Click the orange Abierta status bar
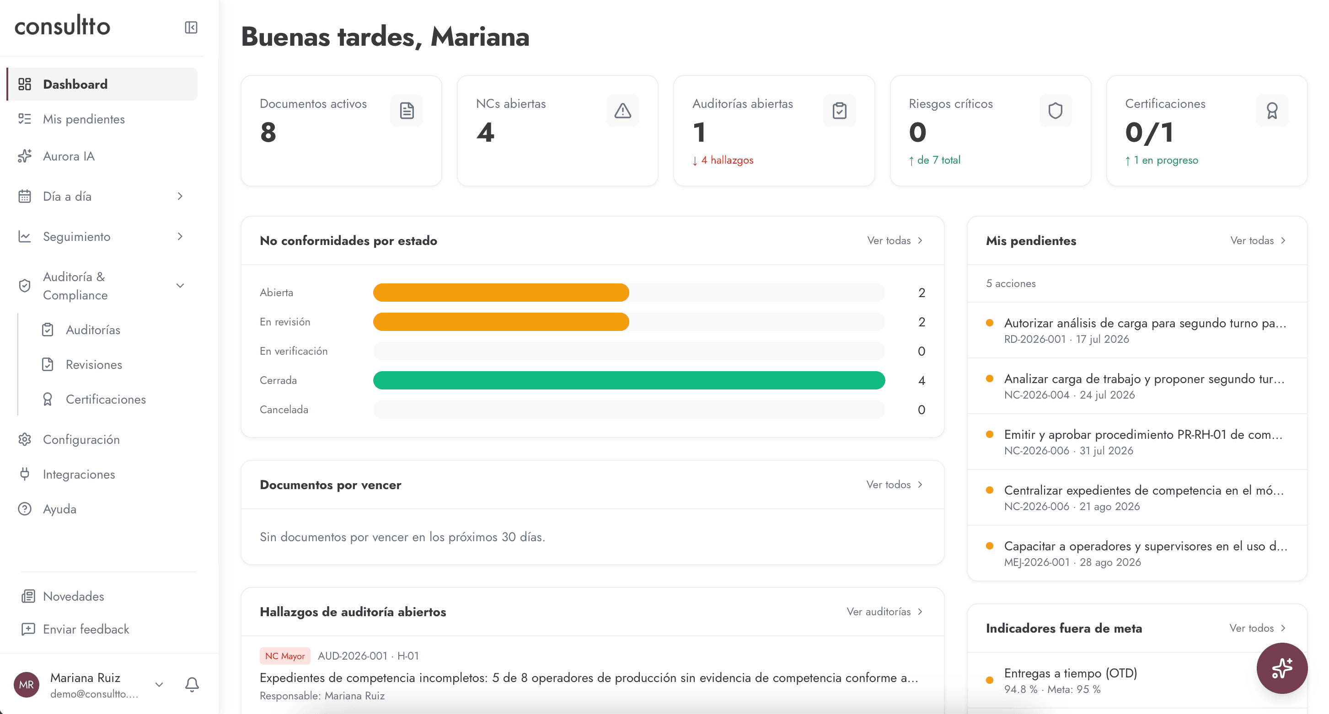Viewport: 1329px width, 714px height. [x=501, y=292]
